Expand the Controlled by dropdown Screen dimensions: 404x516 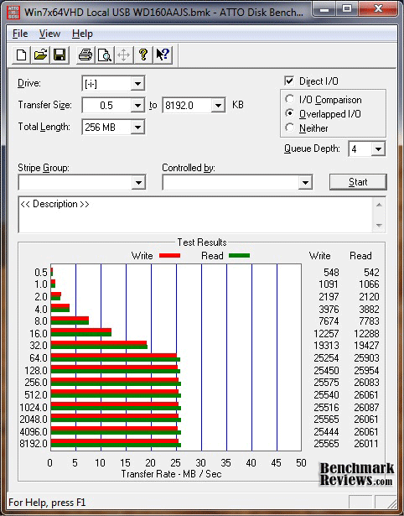point(305,182)
